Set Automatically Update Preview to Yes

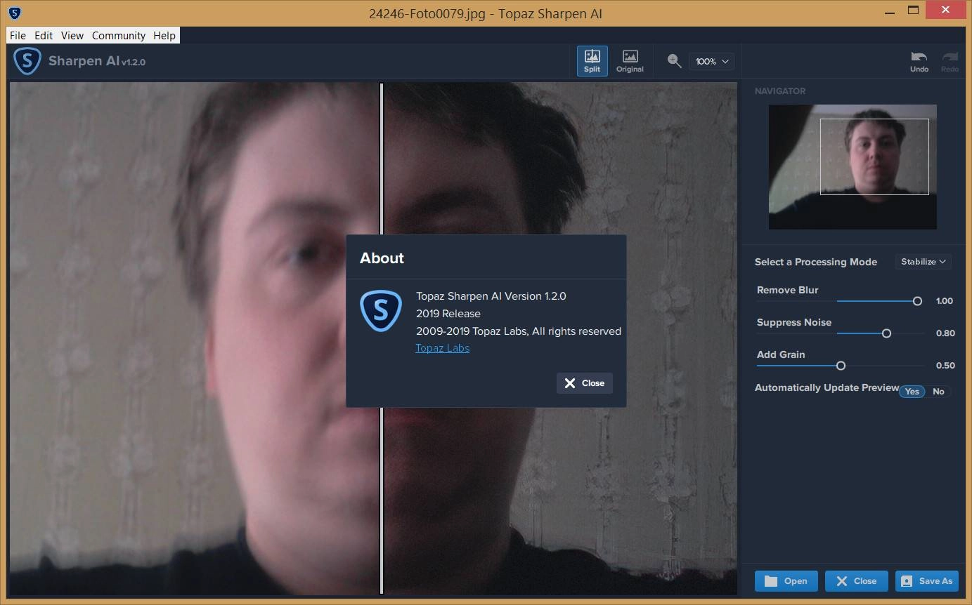pyautogui.click(x=912, y=392)
